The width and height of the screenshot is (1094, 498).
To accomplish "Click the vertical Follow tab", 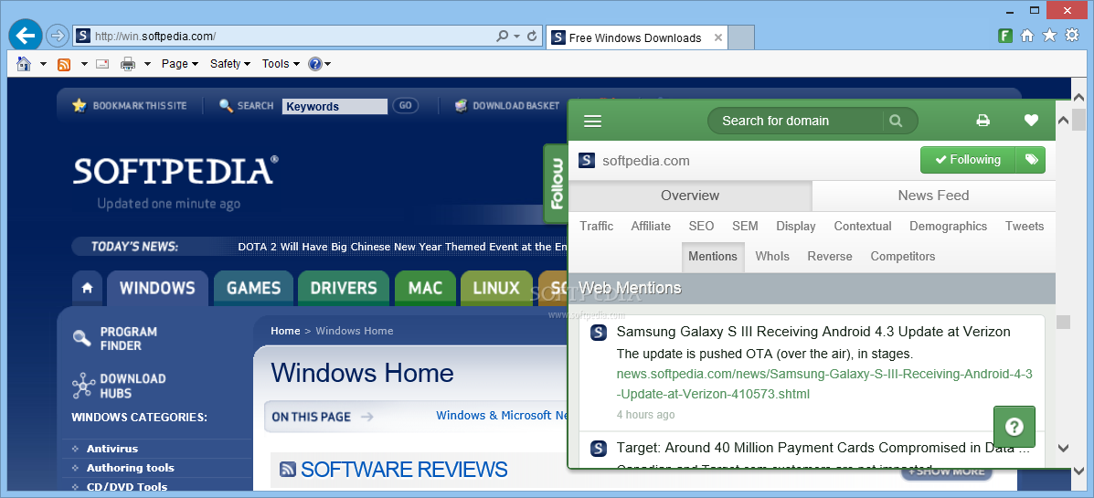I will pyautogui.click(x=557, y=184).
